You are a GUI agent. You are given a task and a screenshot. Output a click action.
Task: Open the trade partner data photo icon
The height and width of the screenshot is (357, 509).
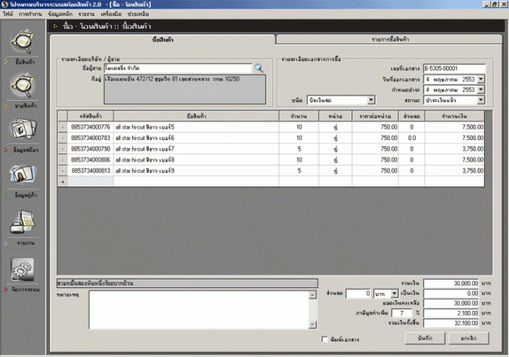click(23, 174)
